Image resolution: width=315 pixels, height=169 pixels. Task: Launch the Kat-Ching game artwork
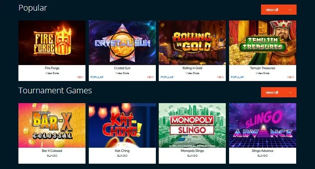point(122,125)
